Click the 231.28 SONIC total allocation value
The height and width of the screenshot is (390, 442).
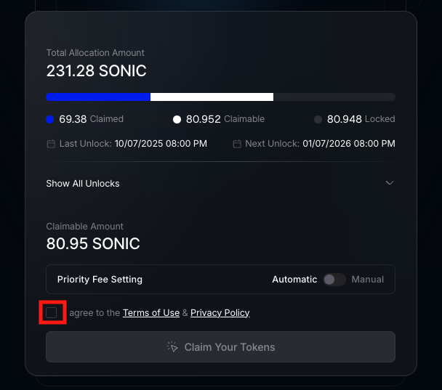point(96,71)
